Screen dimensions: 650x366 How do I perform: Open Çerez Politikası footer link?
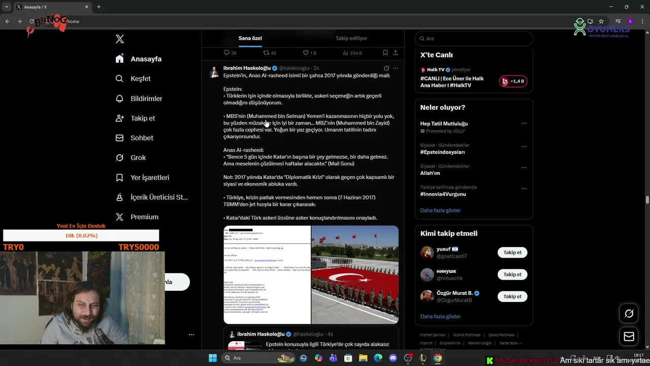(501, 335)
